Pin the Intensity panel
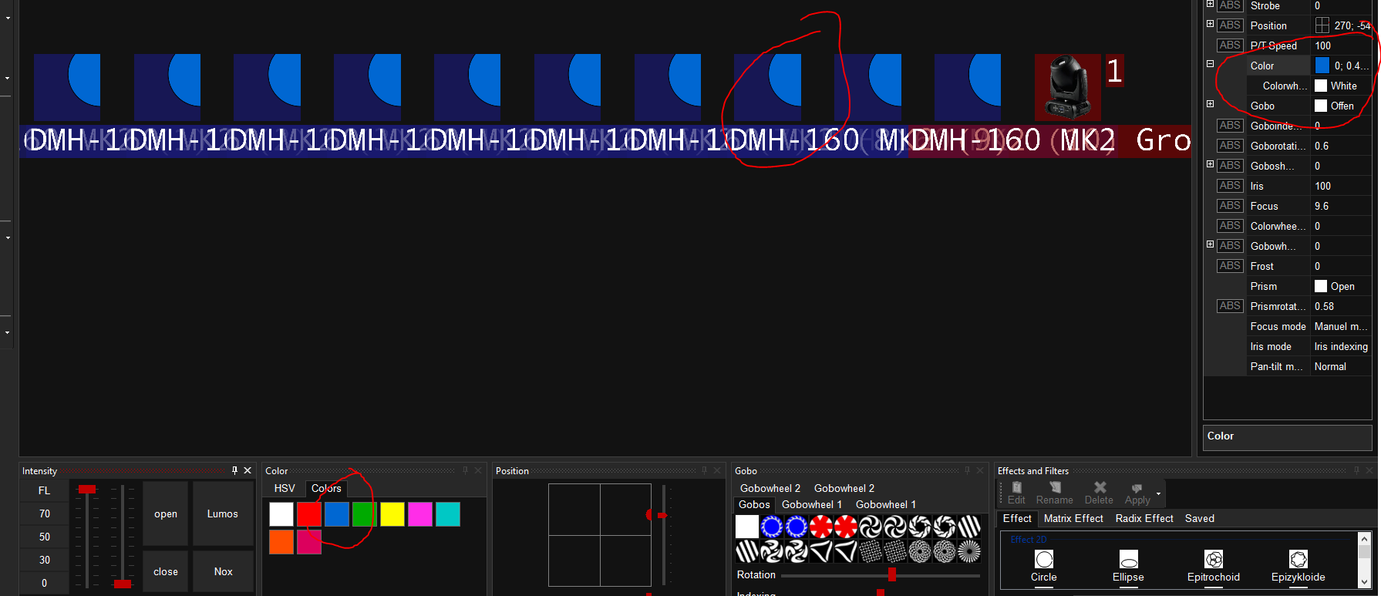1381x596 pixels. click(235, 470)
